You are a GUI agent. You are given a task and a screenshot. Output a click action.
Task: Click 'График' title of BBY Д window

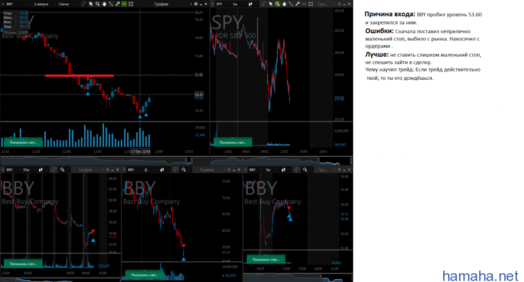(207, 170)
